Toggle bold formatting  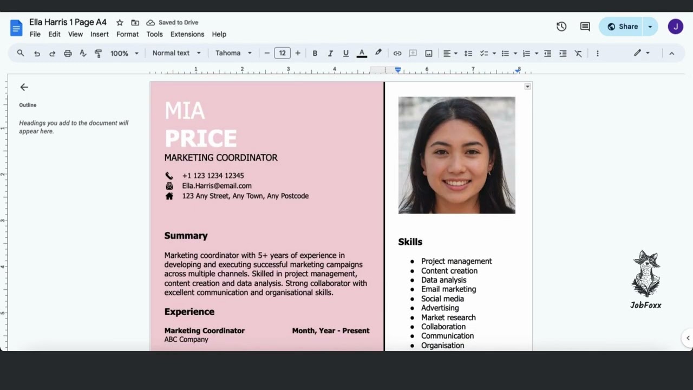[315, 53]
